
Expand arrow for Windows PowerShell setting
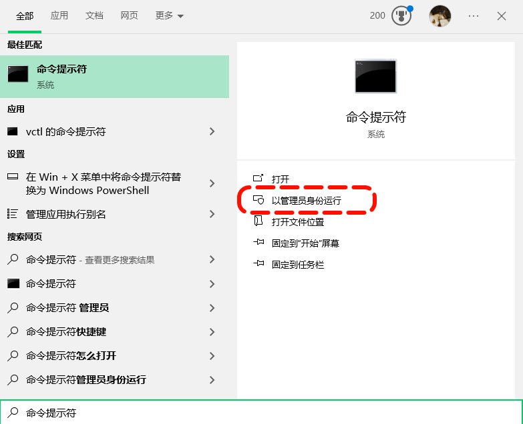pos(212,183)
